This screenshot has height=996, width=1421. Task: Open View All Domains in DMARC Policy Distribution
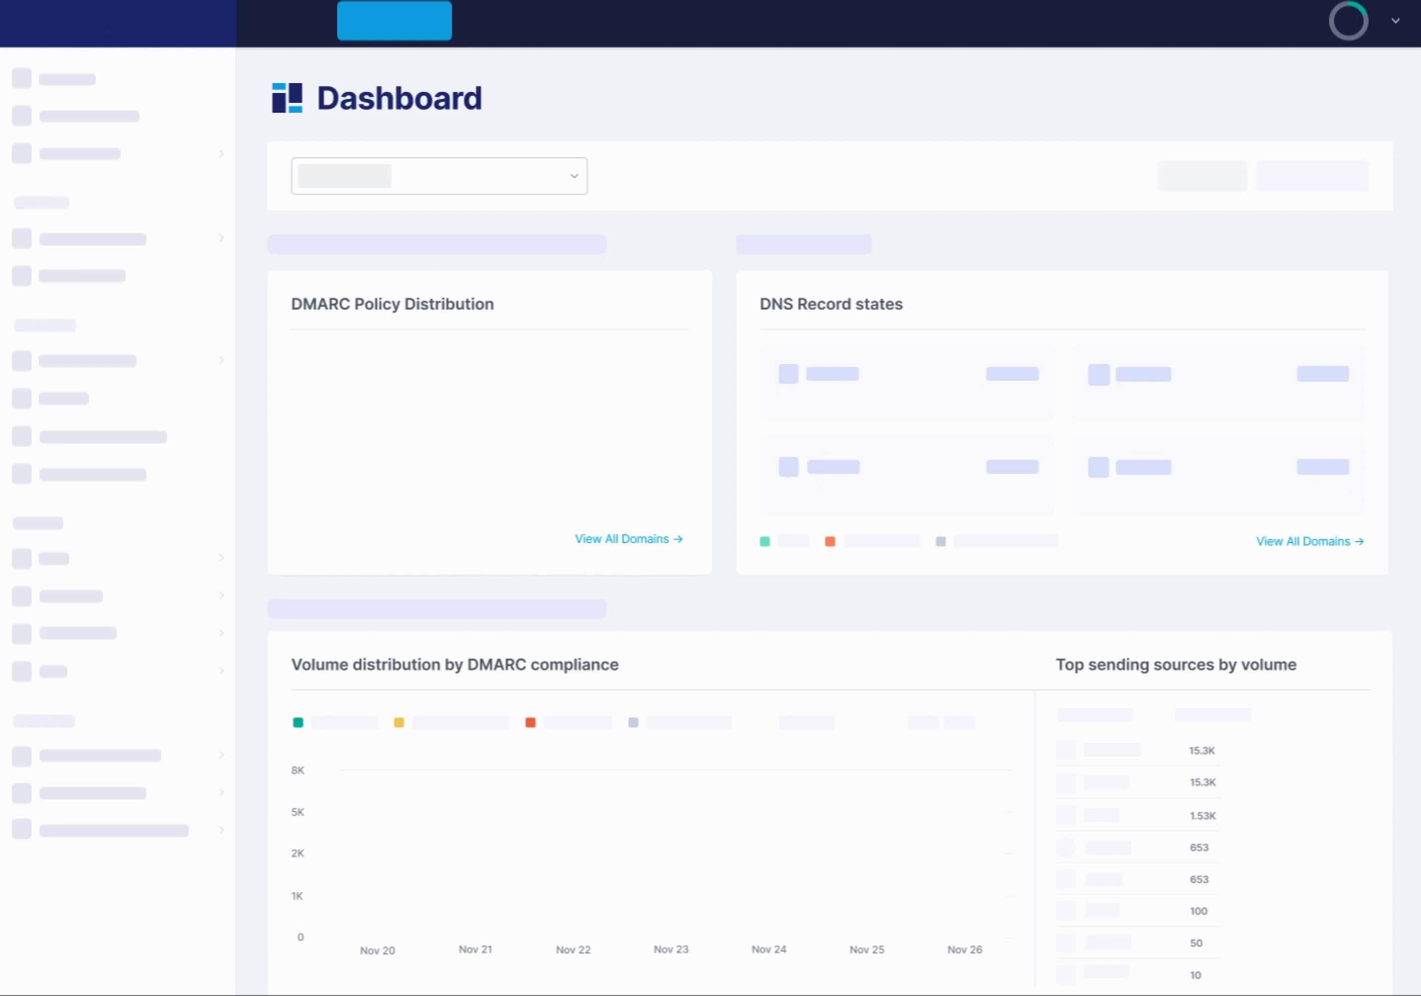coord(628,539)
